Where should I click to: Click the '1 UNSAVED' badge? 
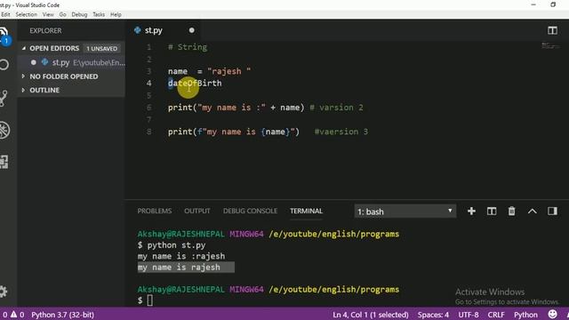(x=101, y=49)
